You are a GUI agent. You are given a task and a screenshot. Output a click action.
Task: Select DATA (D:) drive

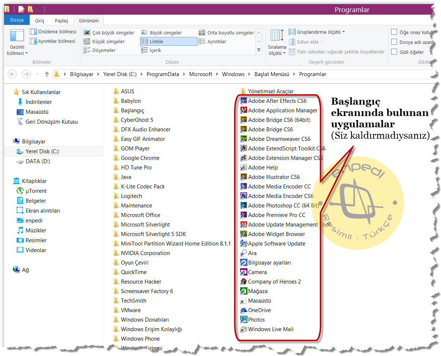coord(33,161)
